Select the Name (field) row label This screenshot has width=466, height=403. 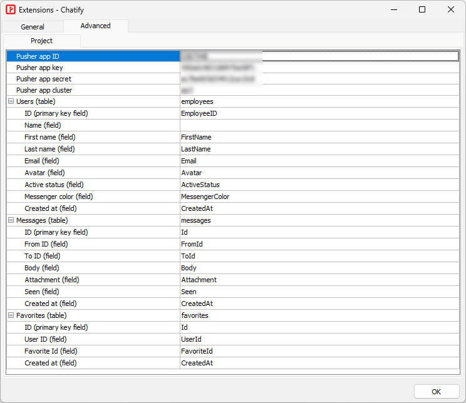click(x=43, y=125)
